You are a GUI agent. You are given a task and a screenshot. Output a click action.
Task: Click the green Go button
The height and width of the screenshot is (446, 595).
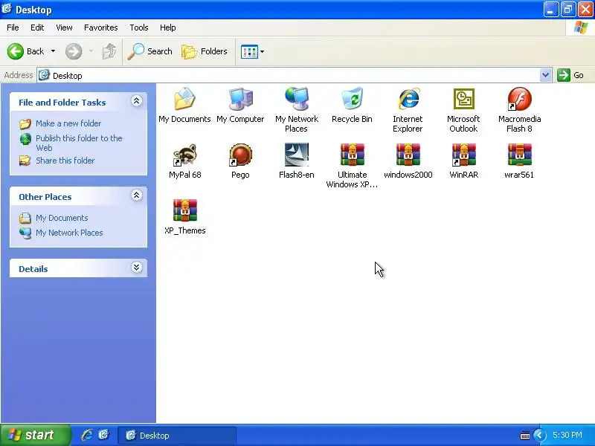(x=570, y=75)
